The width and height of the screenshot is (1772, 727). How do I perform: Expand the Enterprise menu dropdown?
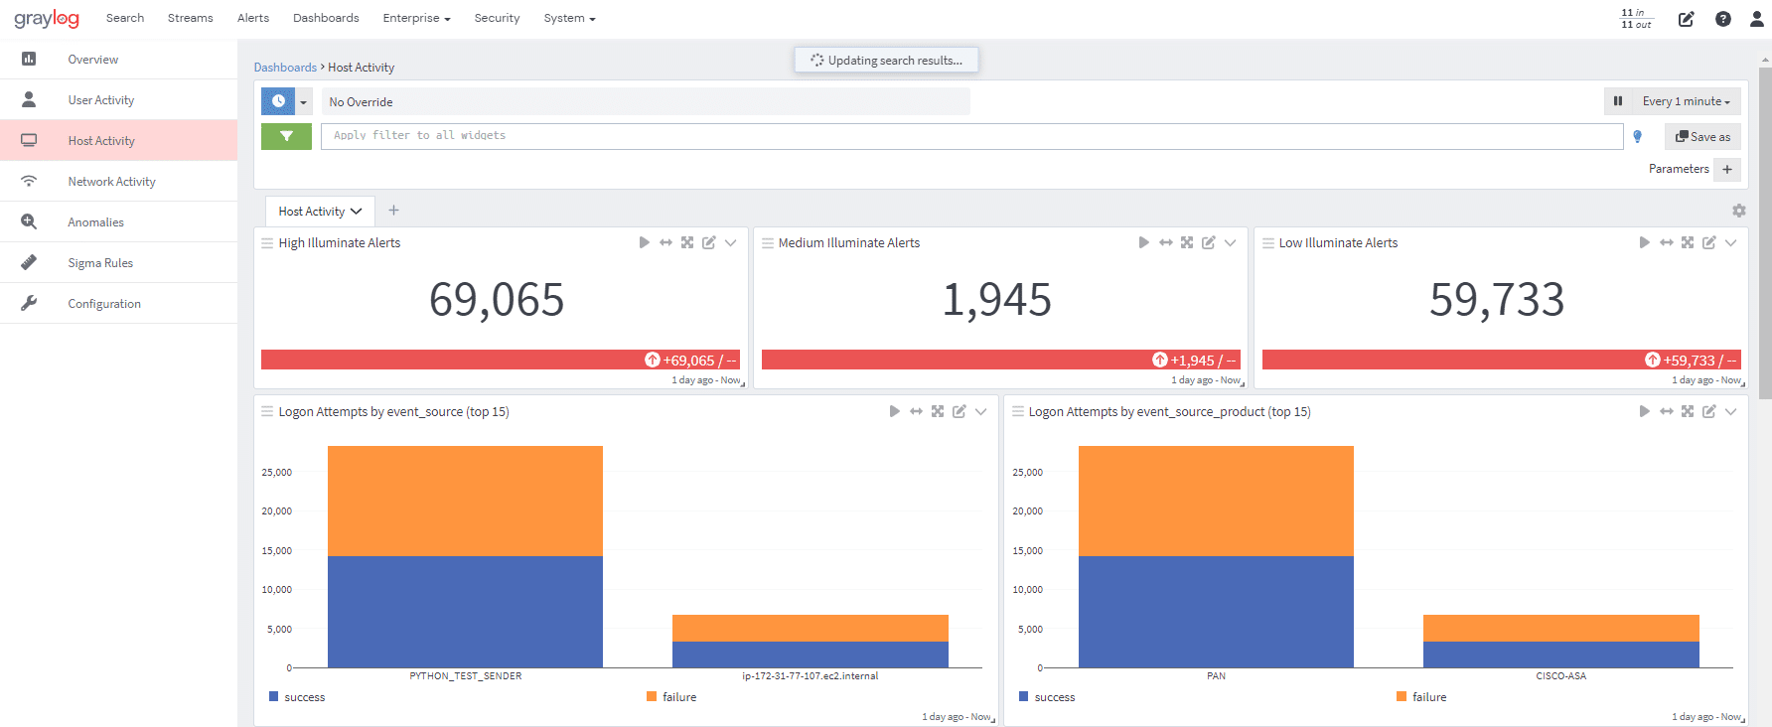(x=416, y=18)
